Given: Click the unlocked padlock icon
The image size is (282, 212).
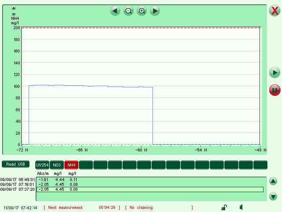Looking at the screenshot, I should coord(224,207).
